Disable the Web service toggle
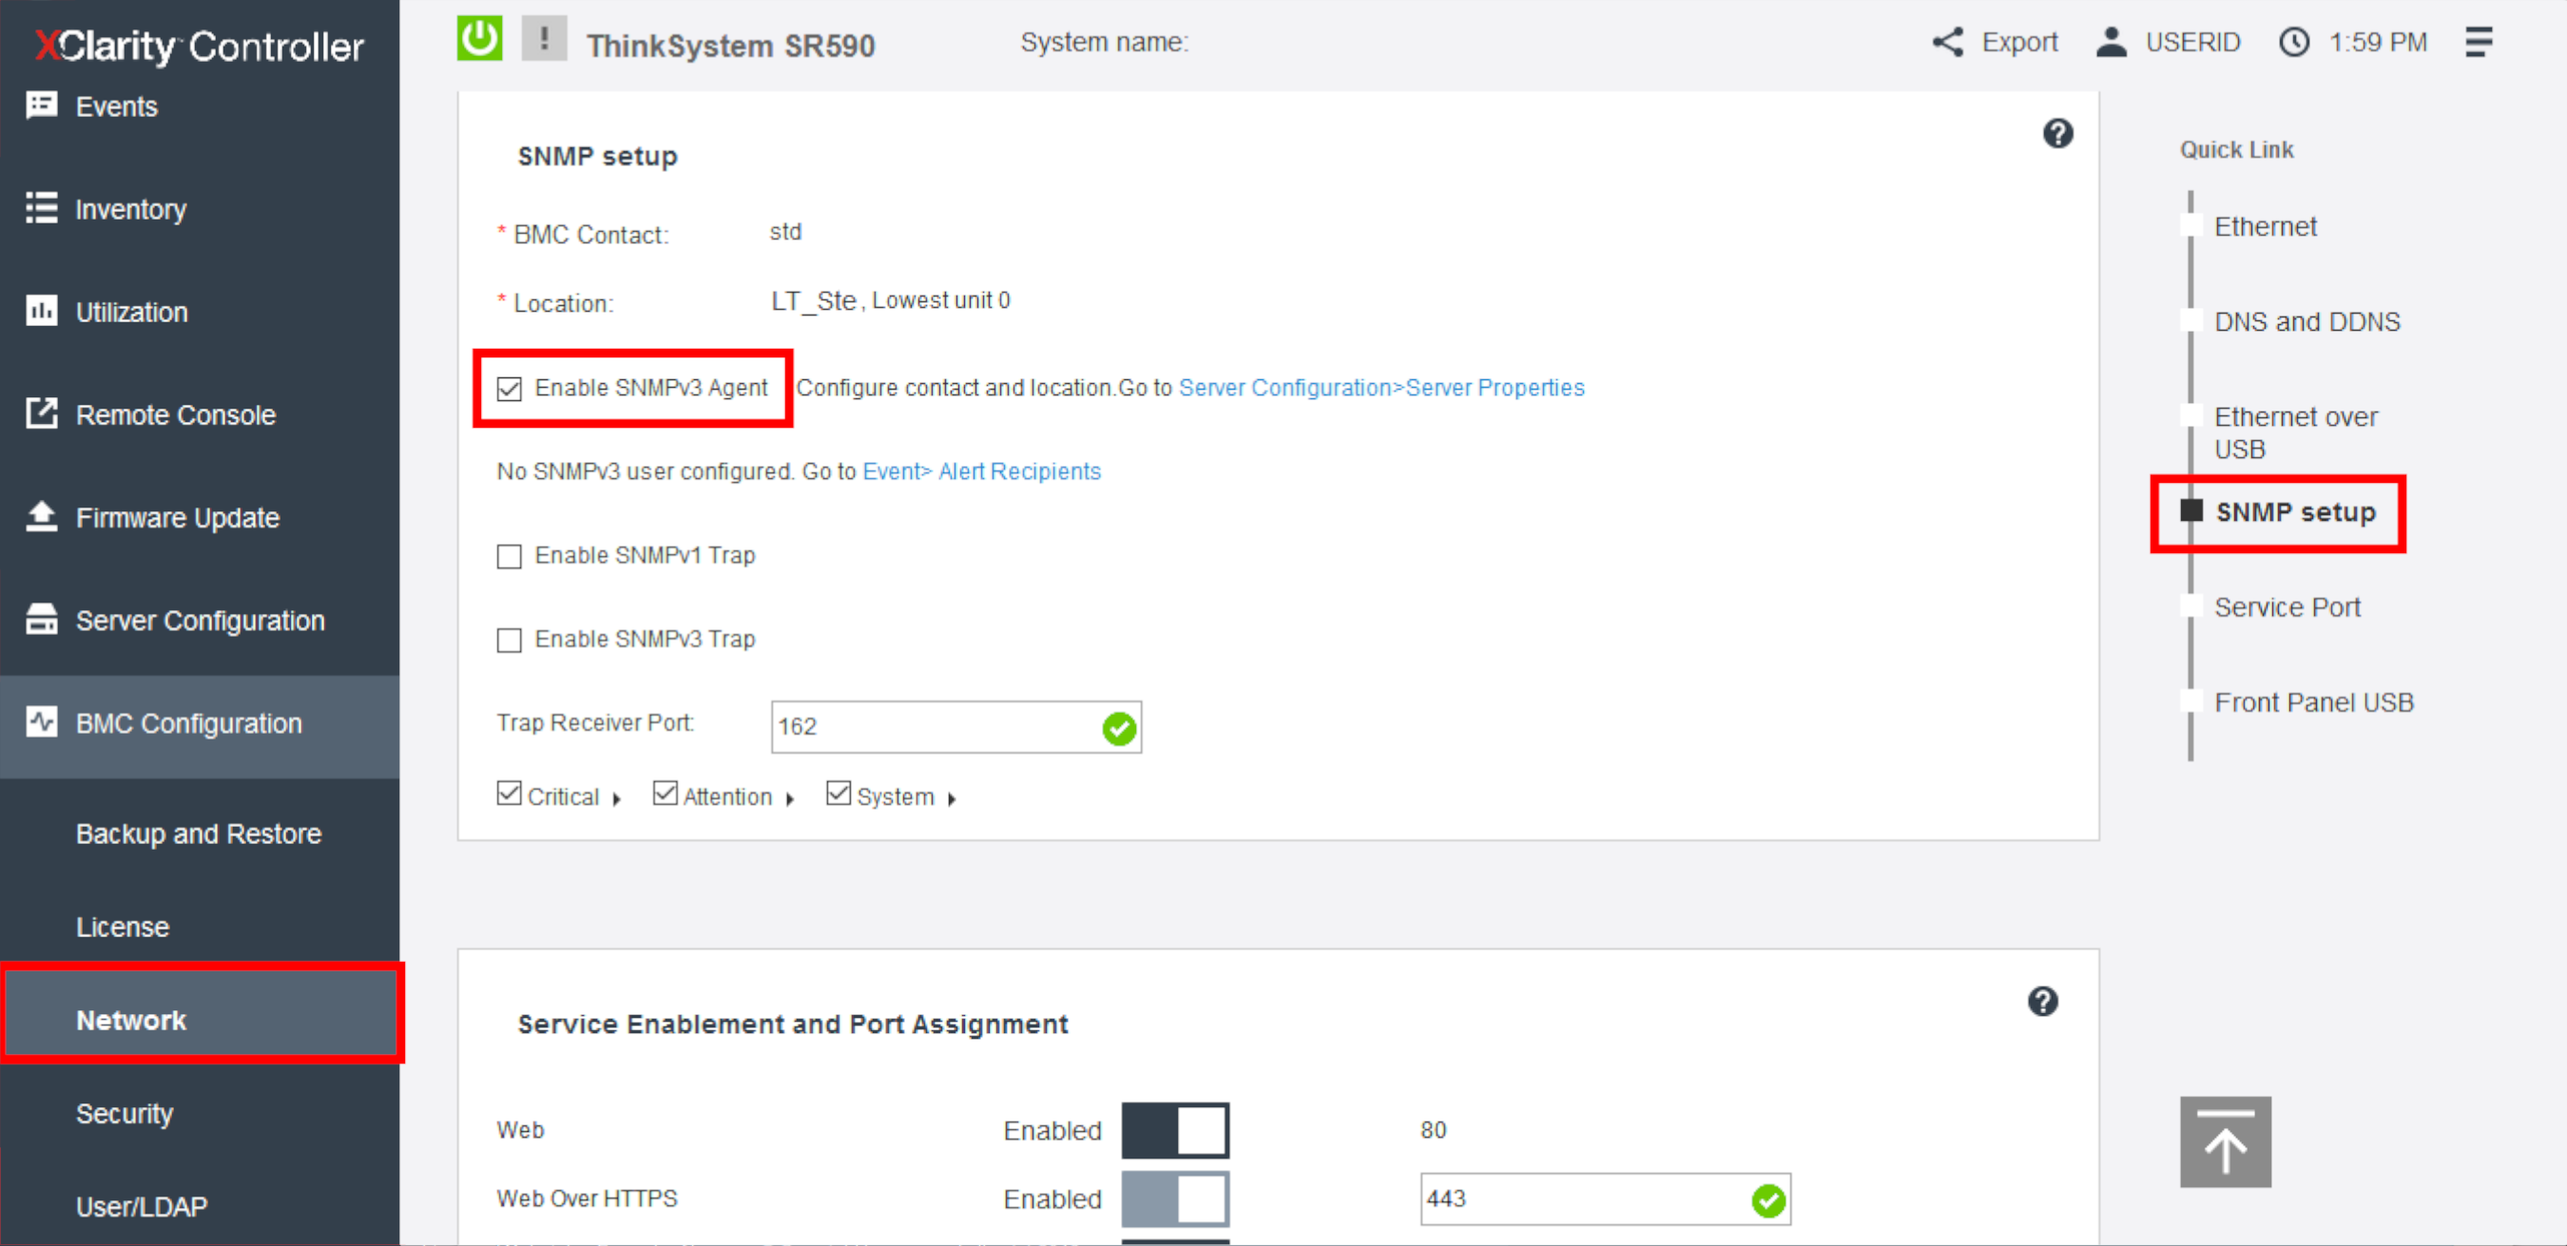Image resolution: width=2567 pixels, height=1246 pixels. coord(1175,1130)
